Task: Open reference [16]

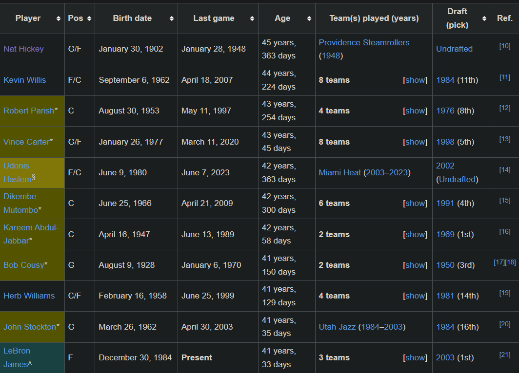Action: pos(505,232)
